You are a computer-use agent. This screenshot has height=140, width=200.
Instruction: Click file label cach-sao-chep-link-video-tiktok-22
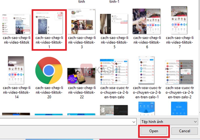(x=82, y=92)
